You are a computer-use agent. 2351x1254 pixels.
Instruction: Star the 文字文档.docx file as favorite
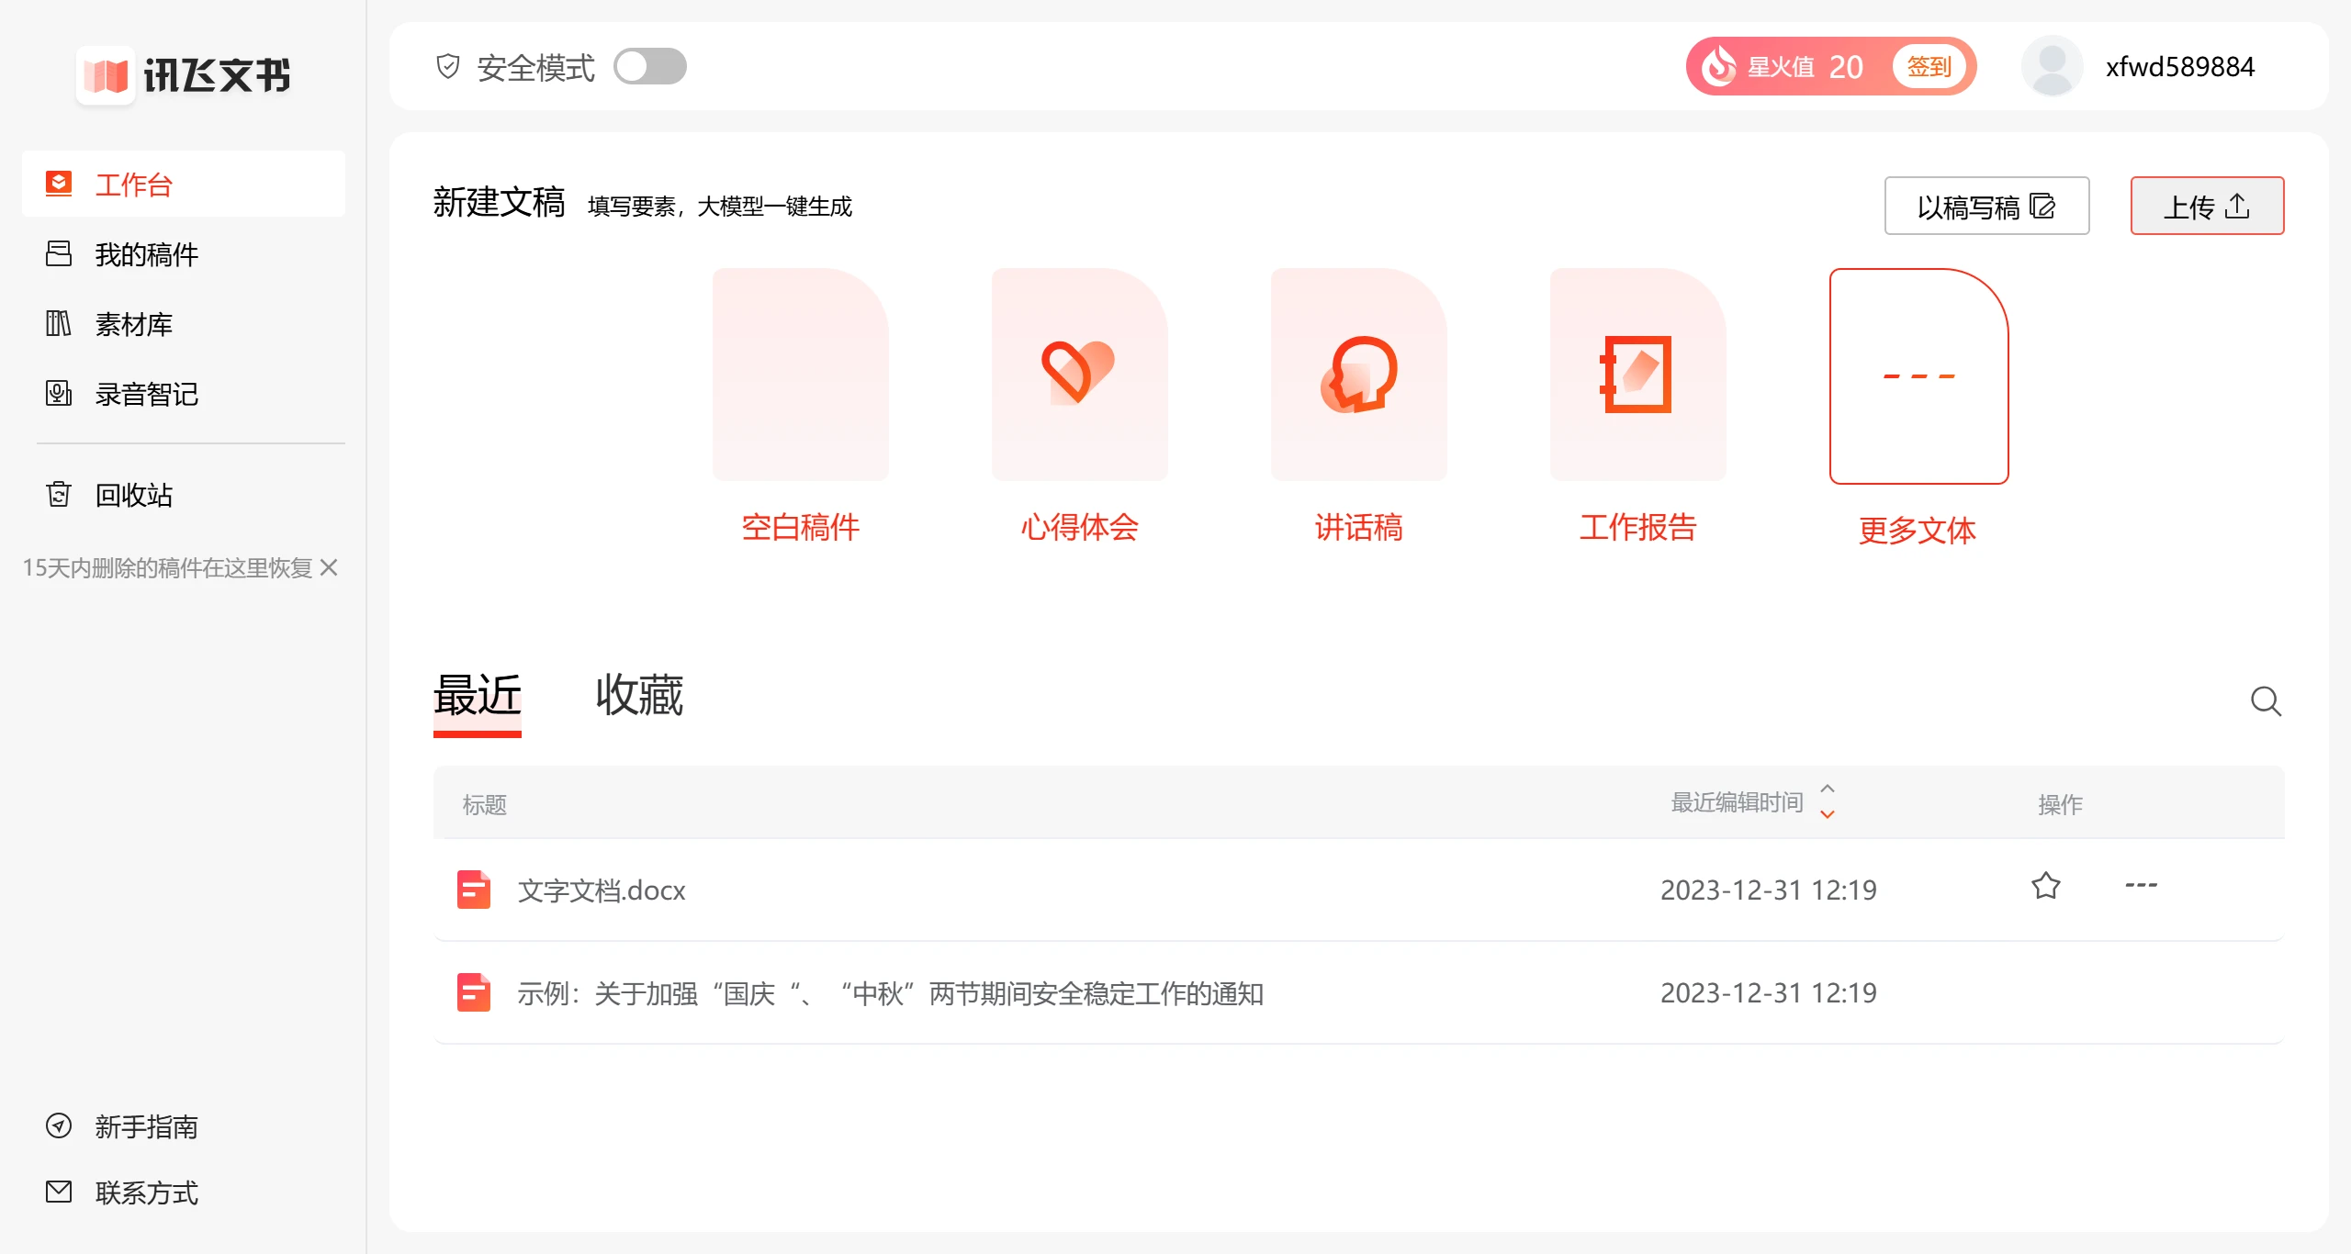(2045, 886)
